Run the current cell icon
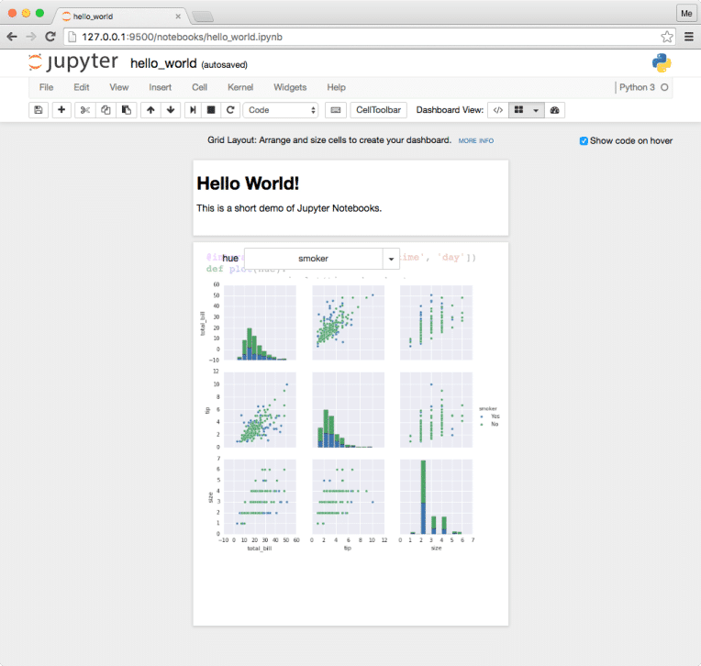701x666 pixels. point(193,110)
